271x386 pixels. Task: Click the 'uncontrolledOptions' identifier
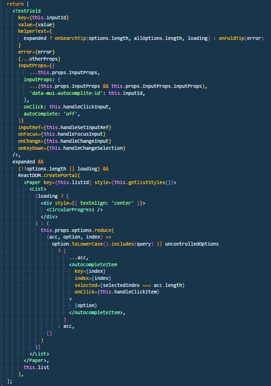coord(192,244)
